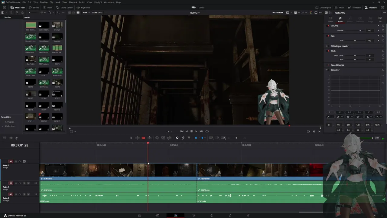Add a blue marker at playhead
This screenshot has width=387, height=218.
(x=202, y=138)
